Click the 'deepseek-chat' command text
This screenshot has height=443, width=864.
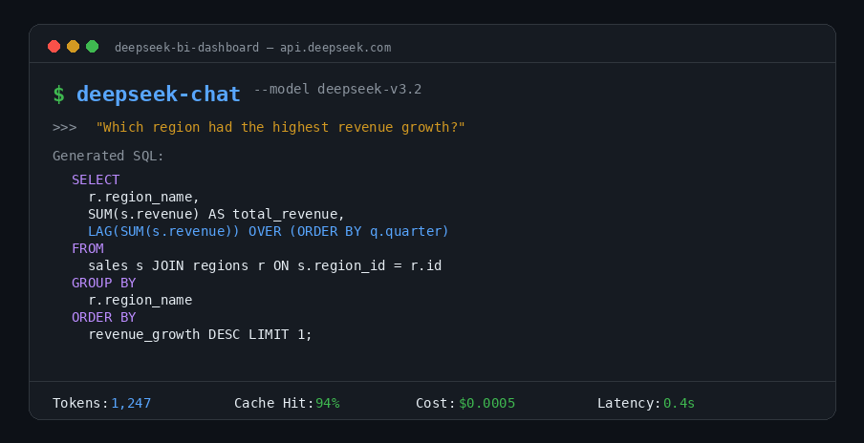[x=159, y=95]
